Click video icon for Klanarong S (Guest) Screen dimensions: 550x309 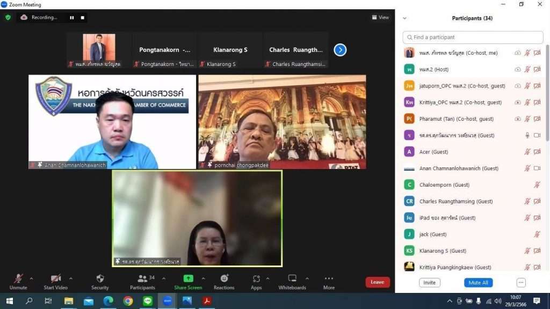click(x=537, y=251)
